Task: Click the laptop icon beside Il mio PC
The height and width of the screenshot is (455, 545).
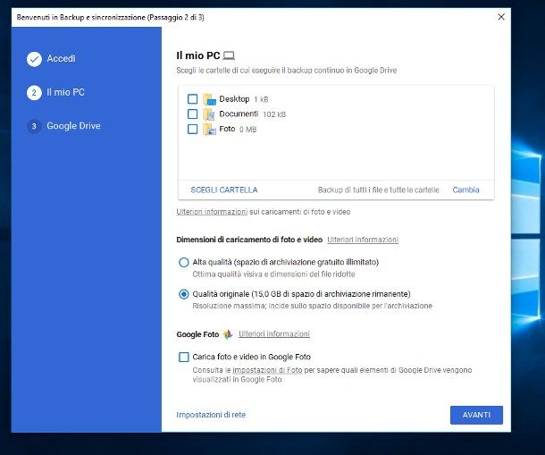Action: [x=229, y=55]
